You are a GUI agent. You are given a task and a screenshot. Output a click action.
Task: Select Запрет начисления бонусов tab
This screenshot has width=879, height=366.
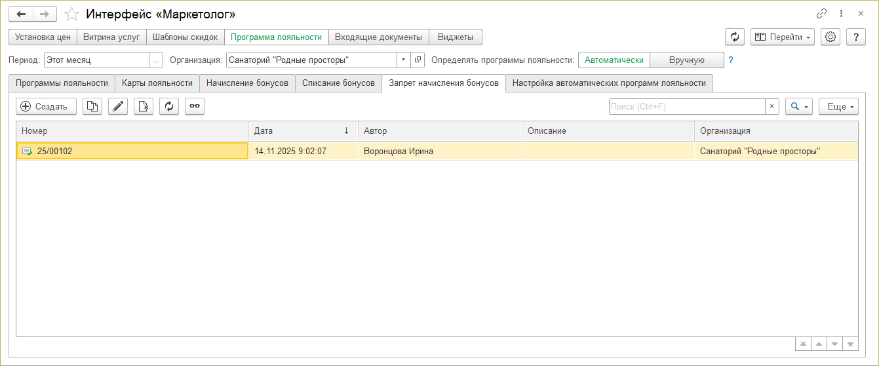[x=444, y=83]
